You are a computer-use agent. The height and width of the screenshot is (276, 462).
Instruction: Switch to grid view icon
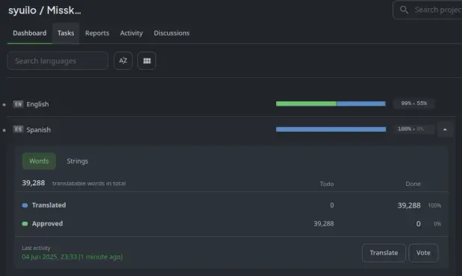pyautogui.click(x=147, y=61)
